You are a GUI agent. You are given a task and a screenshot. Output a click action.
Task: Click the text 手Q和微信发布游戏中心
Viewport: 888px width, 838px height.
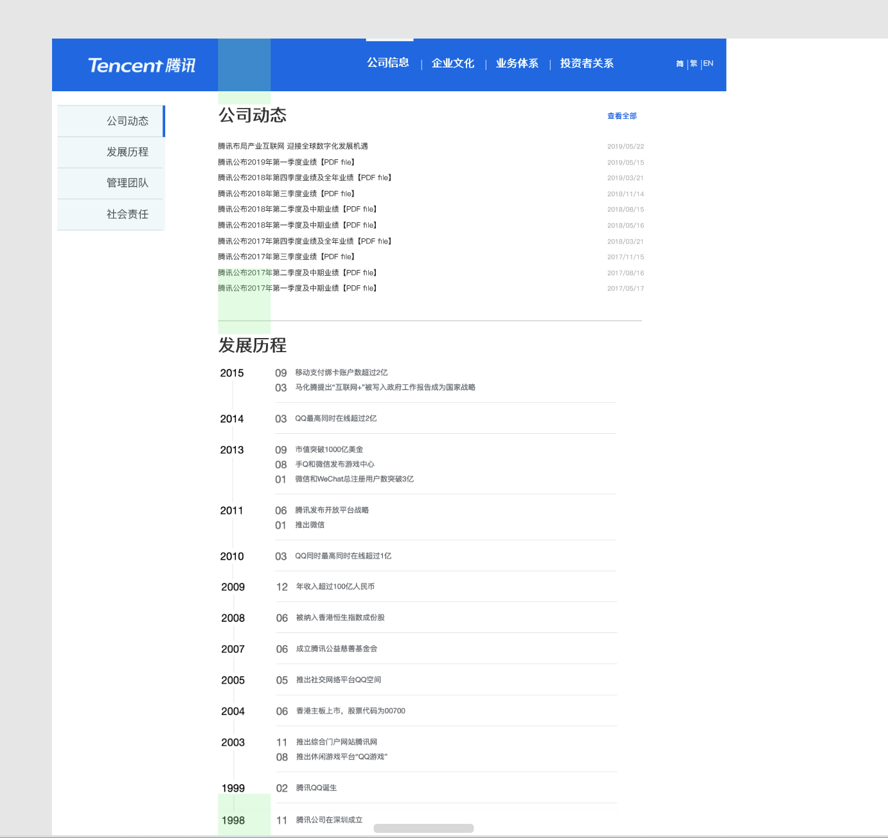coord(335,465)
